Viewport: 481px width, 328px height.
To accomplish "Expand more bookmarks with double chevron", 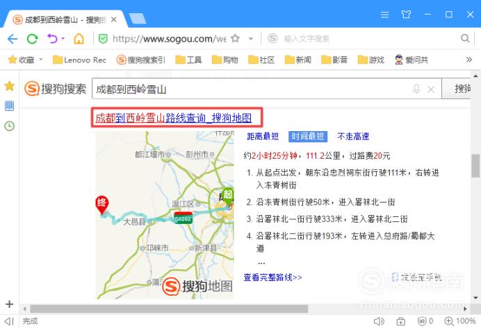I will pos(468,60).
